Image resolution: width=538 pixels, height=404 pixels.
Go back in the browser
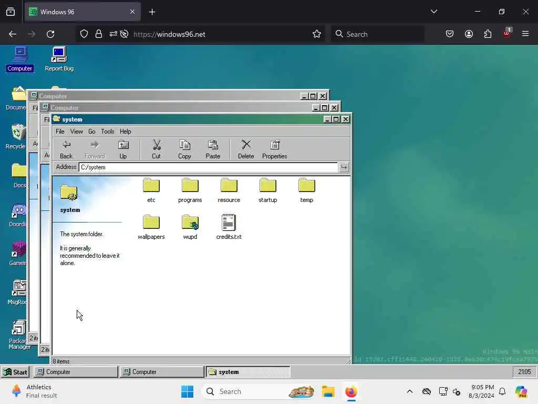(13, 34)
